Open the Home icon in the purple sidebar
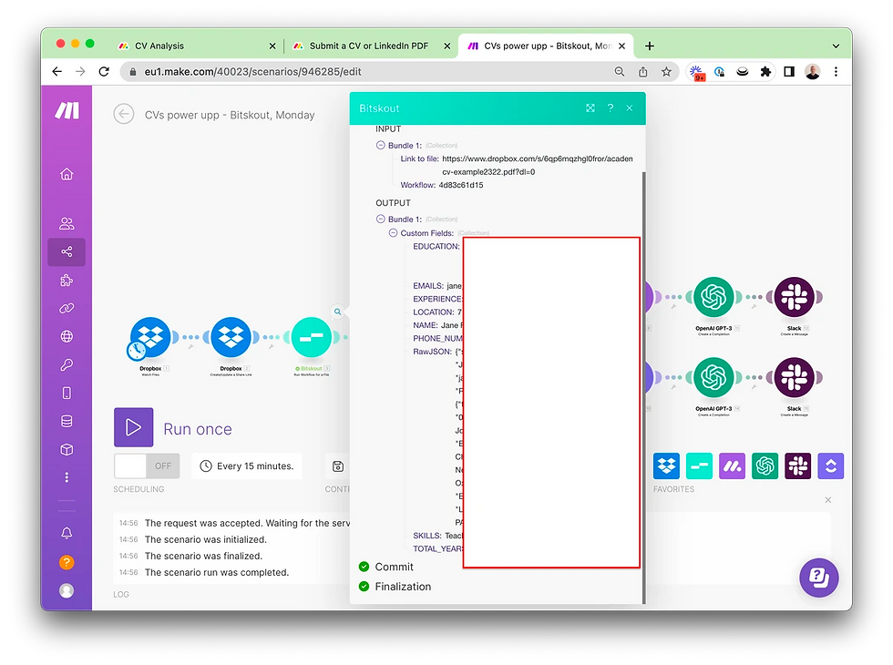This screenshot has height=665, width=893. [67, 174]
